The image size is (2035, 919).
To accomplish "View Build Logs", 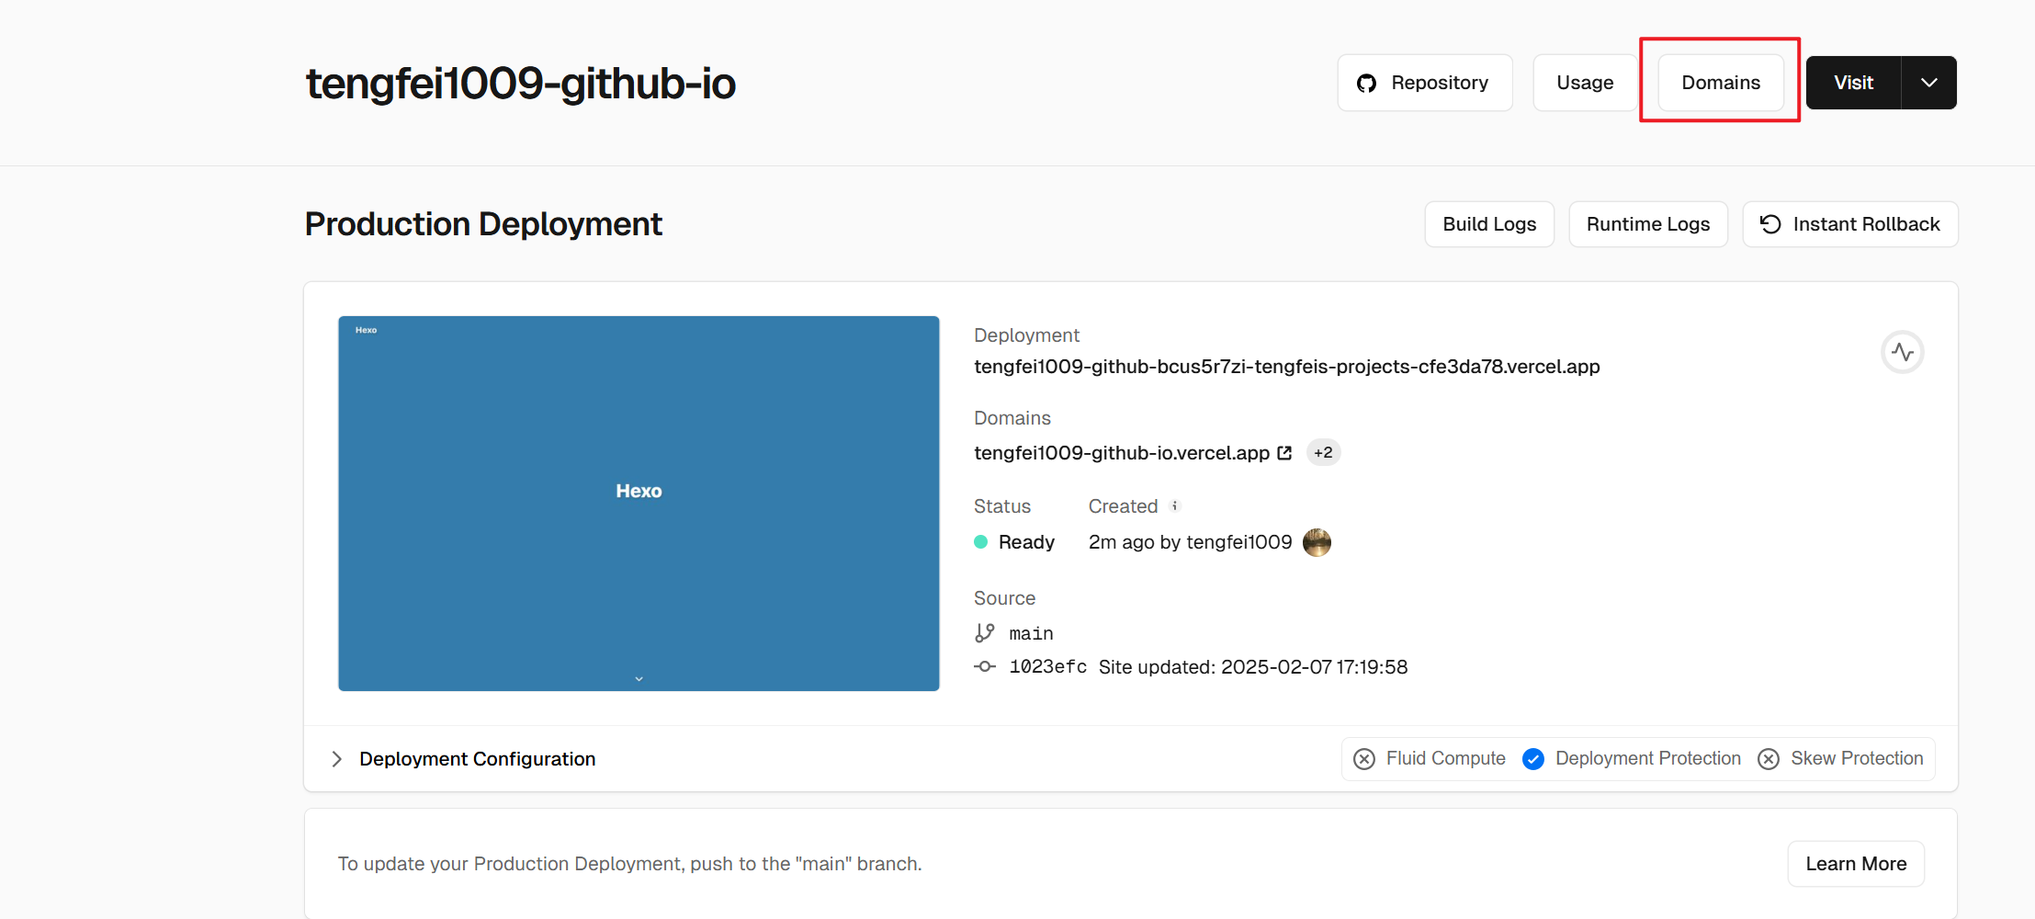I will [x=1489, y=224].
